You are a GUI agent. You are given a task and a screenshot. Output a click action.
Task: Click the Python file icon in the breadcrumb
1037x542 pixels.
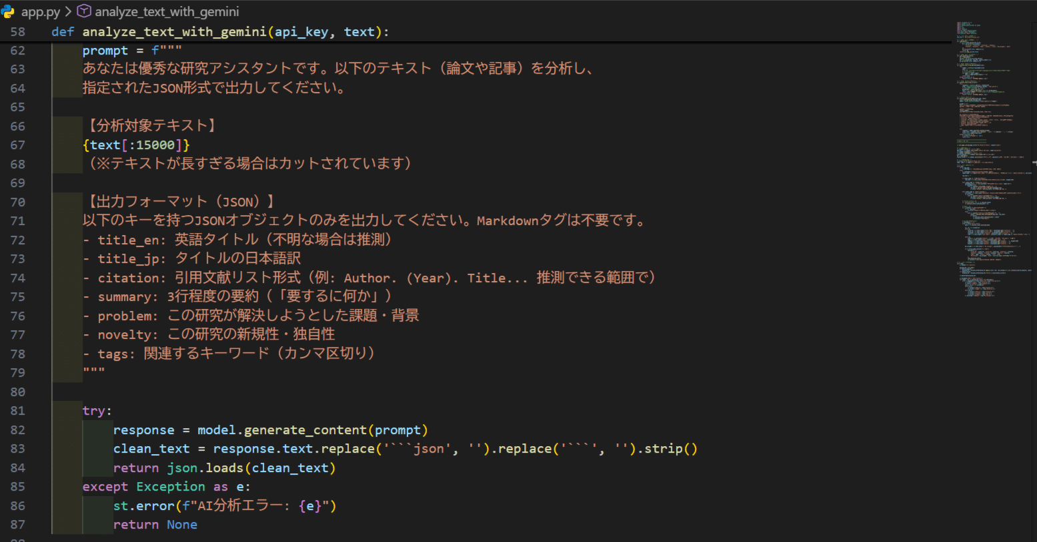7,11
